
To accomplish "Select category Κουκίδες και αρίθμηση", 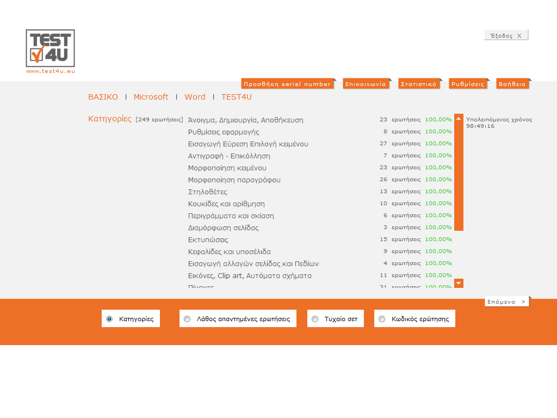I will [226, 204].
